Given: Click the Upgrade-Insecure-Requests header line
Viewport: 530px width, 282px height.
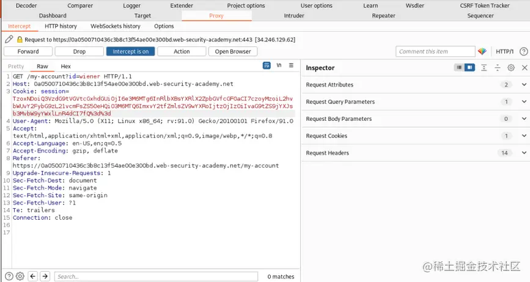Looking at the screenshot, I should coord(62,173).
